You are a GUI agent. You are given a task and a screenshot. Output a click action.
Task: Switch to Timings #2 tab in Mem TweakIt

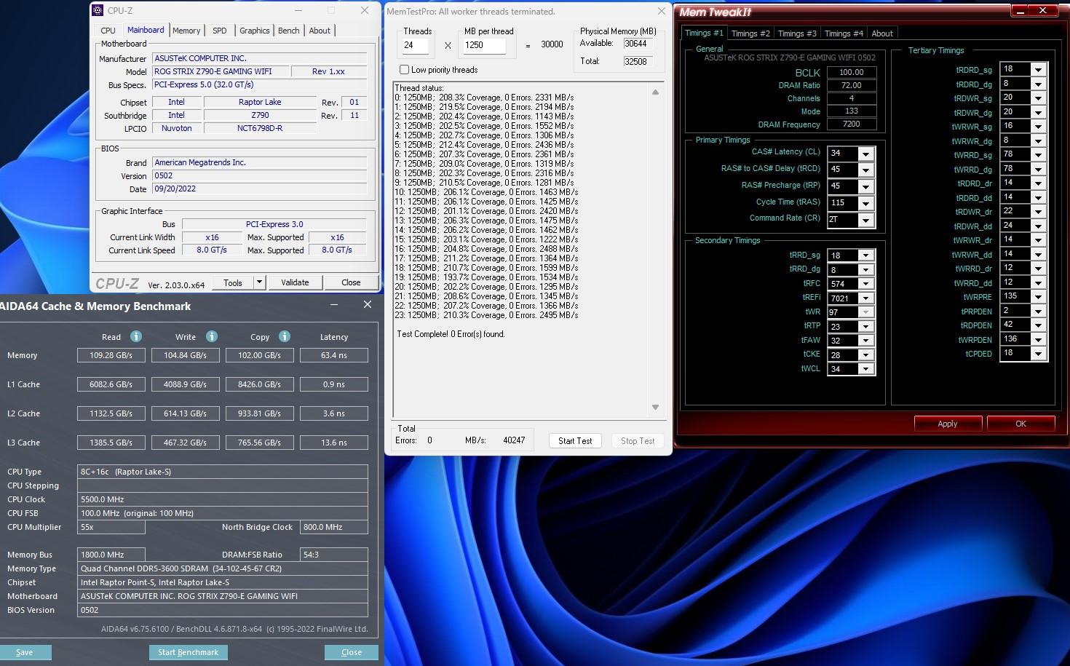click(x=750, y=33)
